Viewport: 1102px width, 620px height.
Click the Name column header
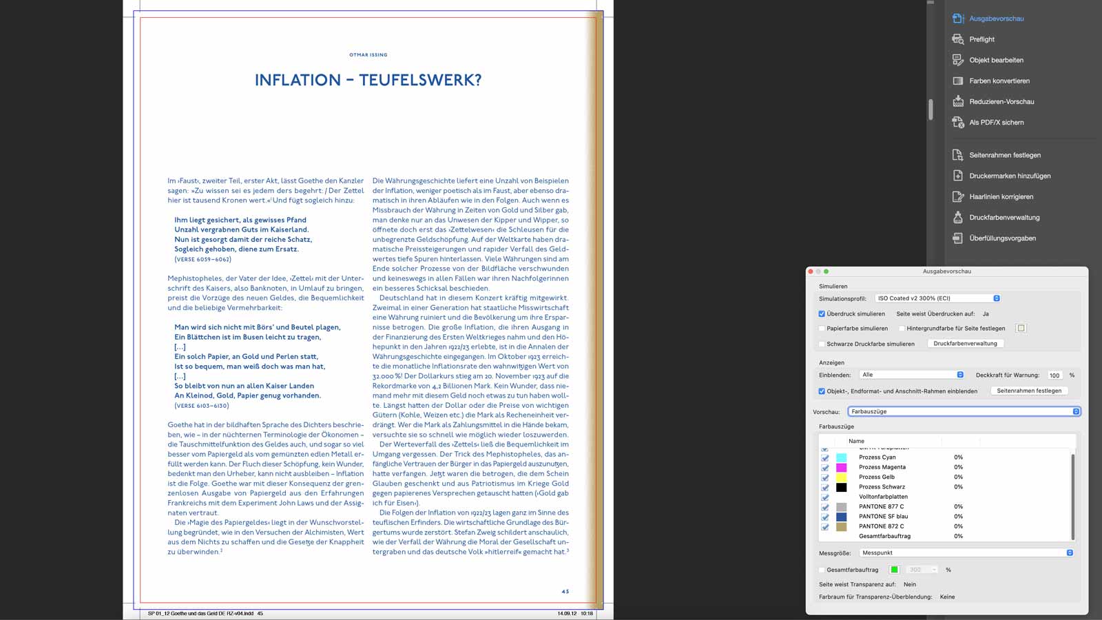(x=856, y=441)
